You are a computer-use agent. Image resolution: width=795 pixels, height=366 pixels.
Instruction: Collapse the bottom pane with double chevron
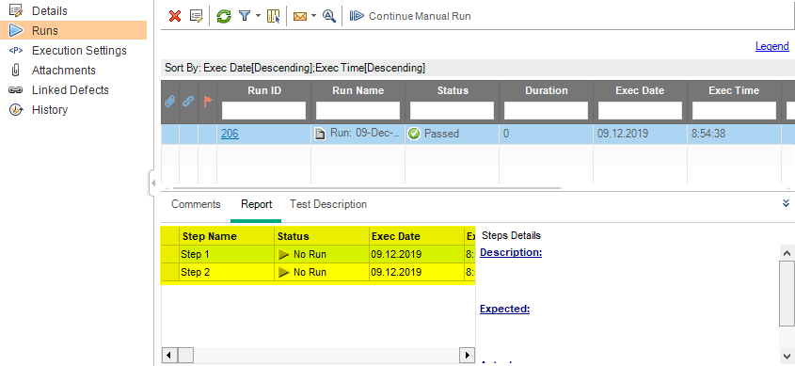(786, 203)
